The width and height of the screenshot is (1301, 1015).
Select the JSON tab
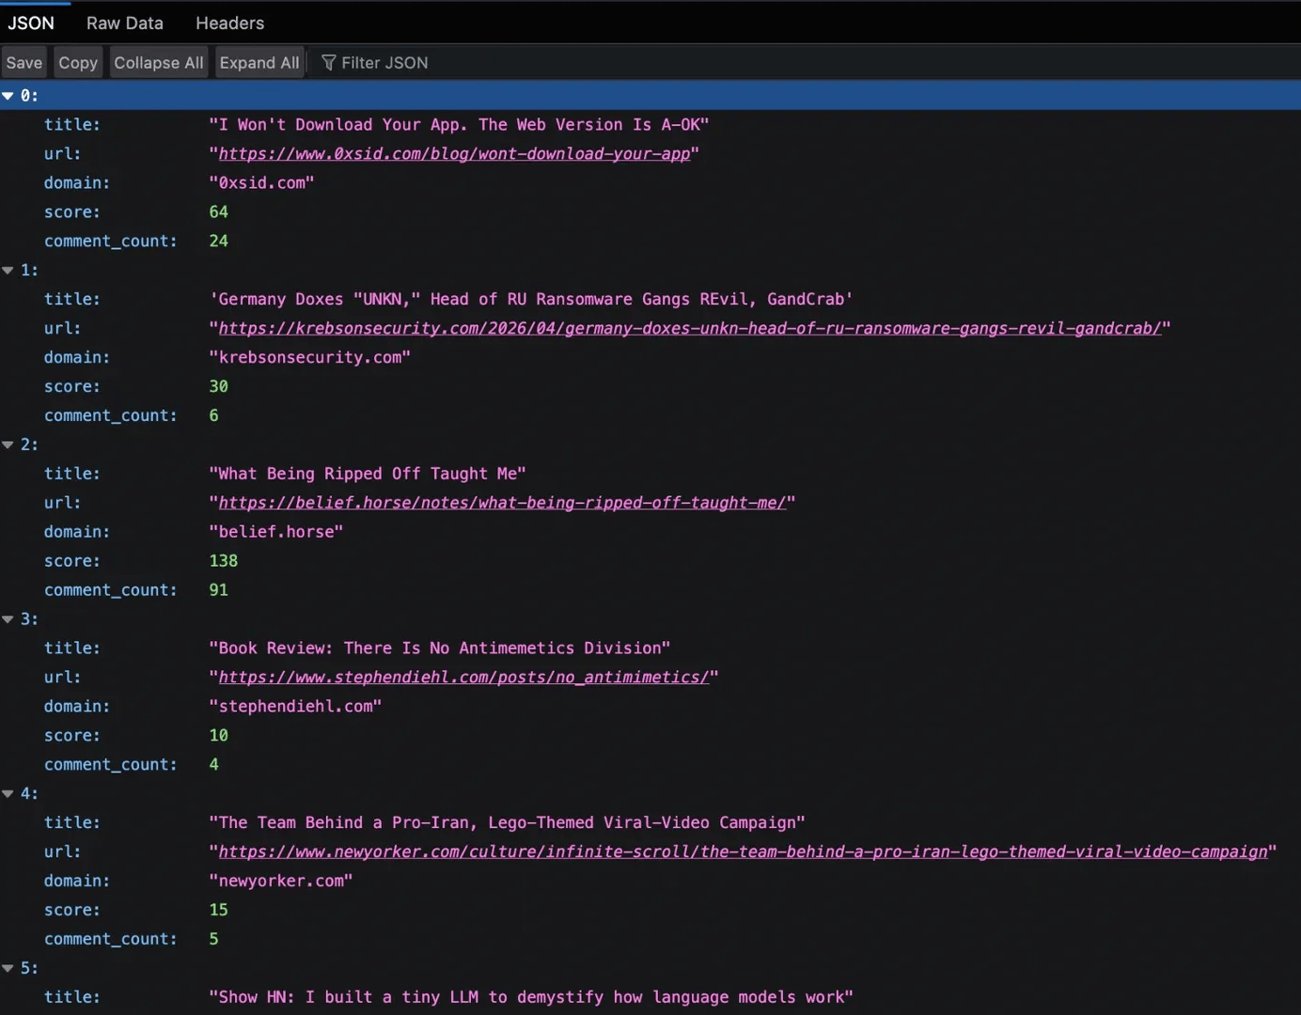point(31,23)
